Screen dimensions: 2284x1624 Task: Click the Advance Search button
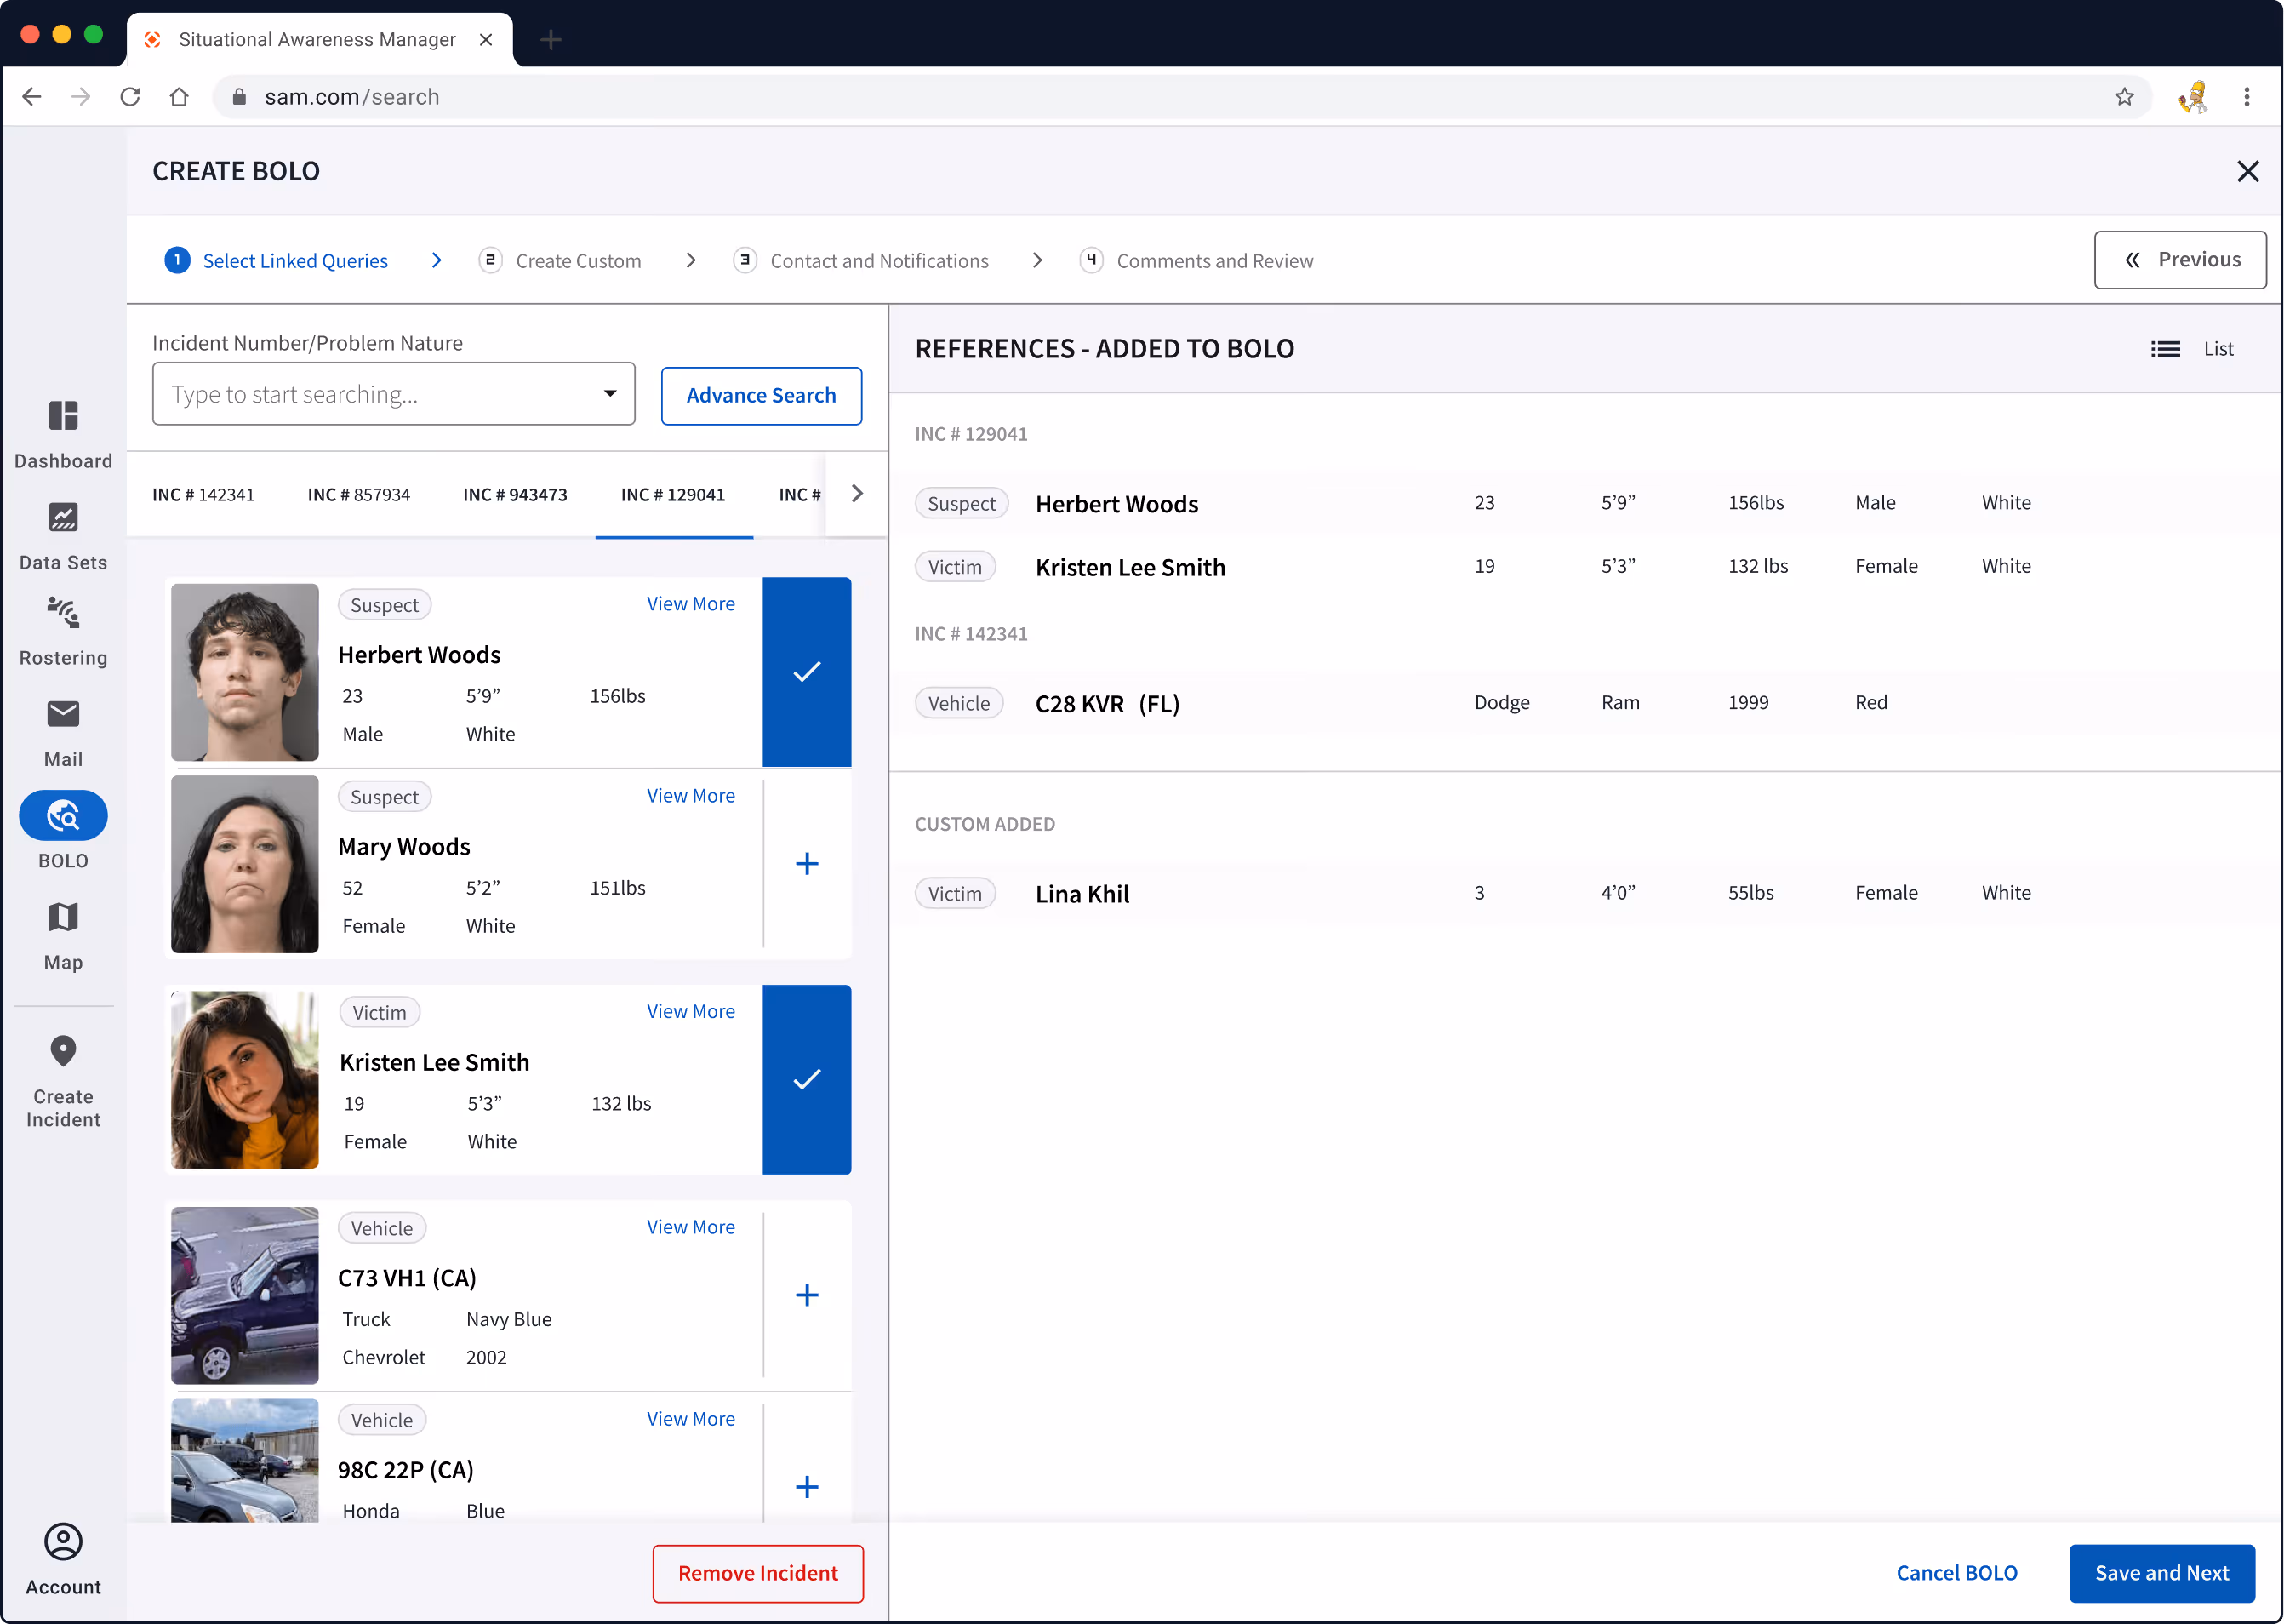coord(761,395)
